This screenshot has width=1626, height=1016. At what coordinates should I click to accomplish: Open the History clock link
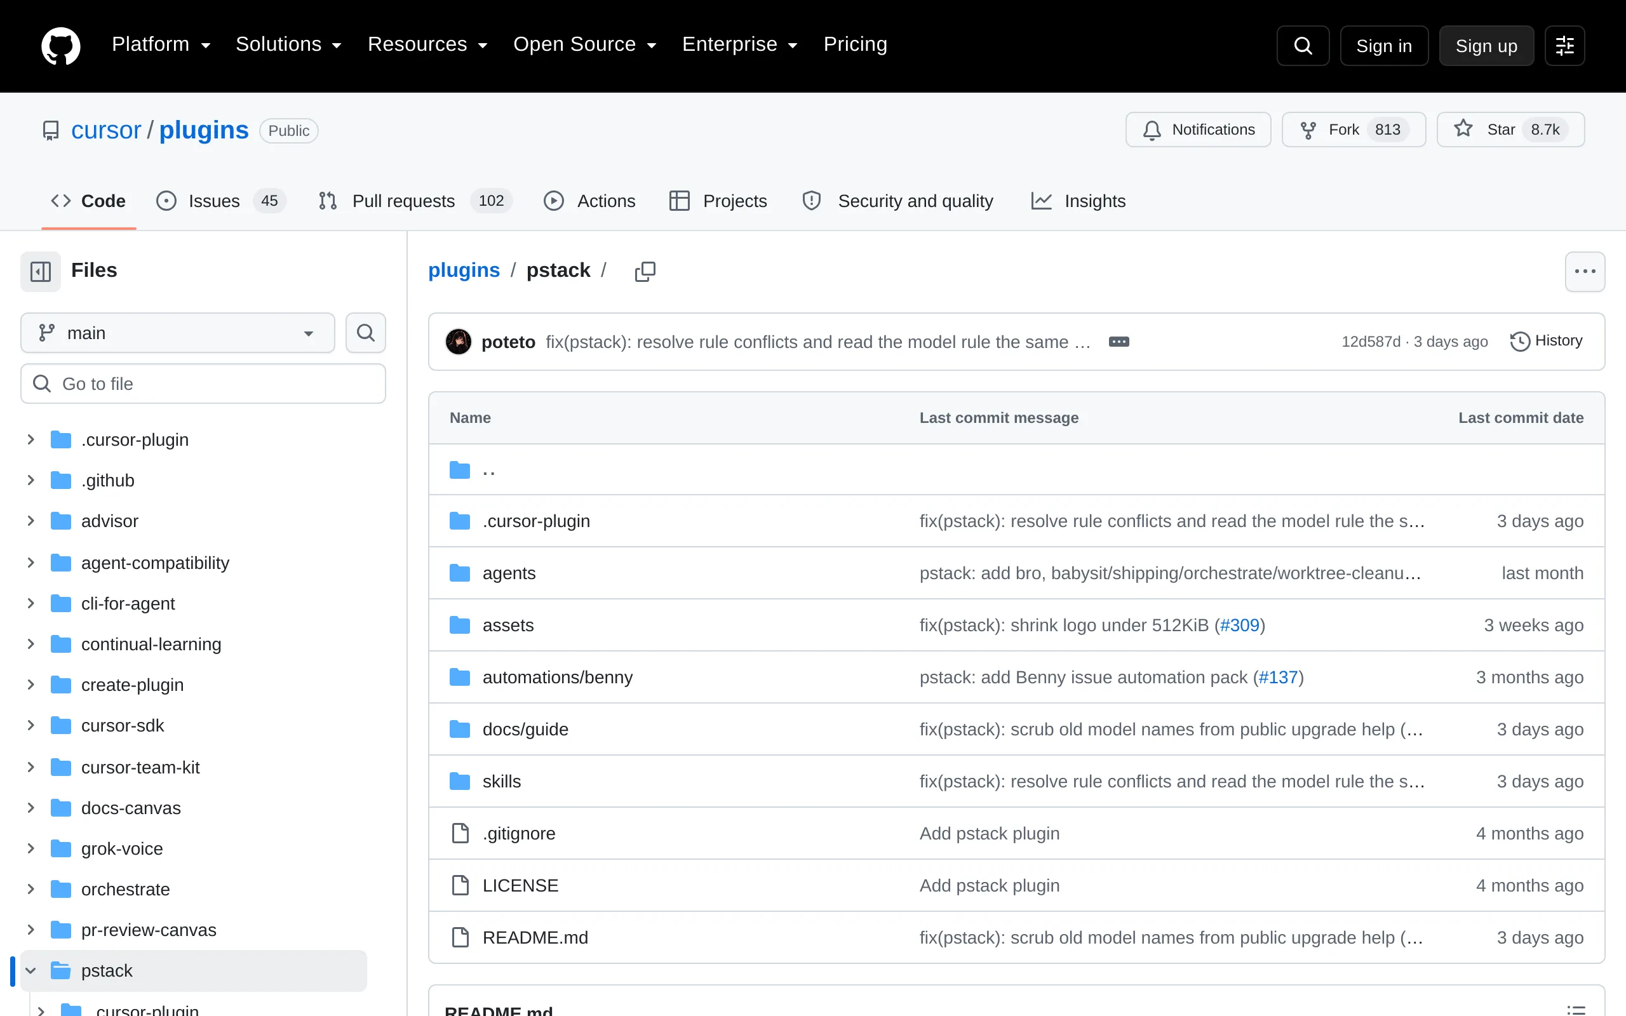click(x=1546, y=342)
